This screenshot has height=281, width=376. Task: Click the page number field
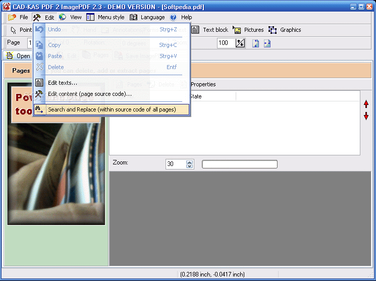pyautogui.click(x=30, y=43)
